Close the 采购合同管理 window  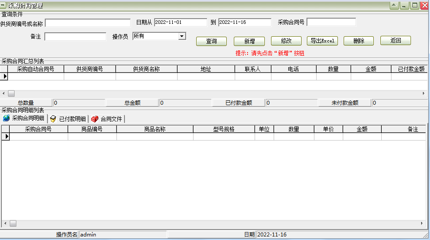pyautogui.click(x=425, y=5)
